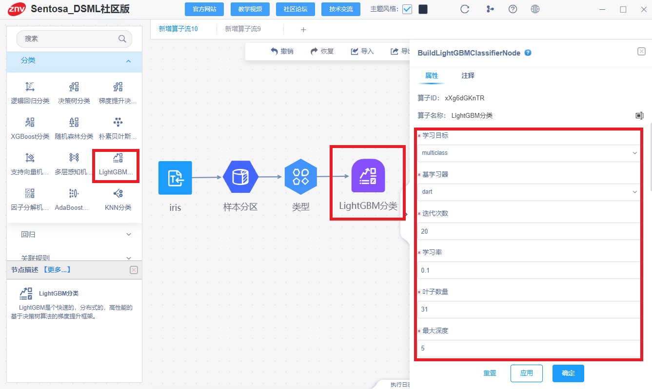Click the globe language icon
The width and height of the screenshot is (652, 389).
pos(535,9)
